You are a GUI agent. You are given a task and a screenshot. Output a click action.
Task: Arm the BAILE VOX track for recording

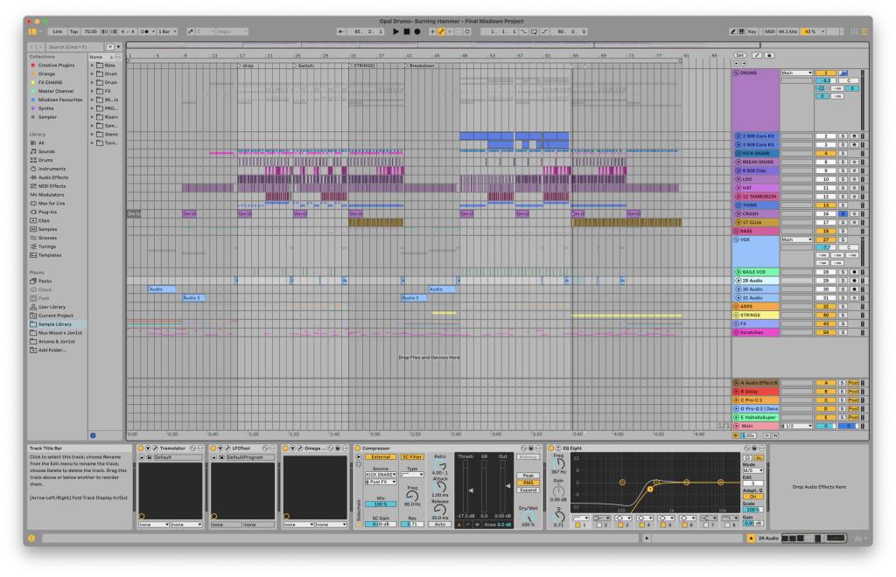(x=855, y=272)
